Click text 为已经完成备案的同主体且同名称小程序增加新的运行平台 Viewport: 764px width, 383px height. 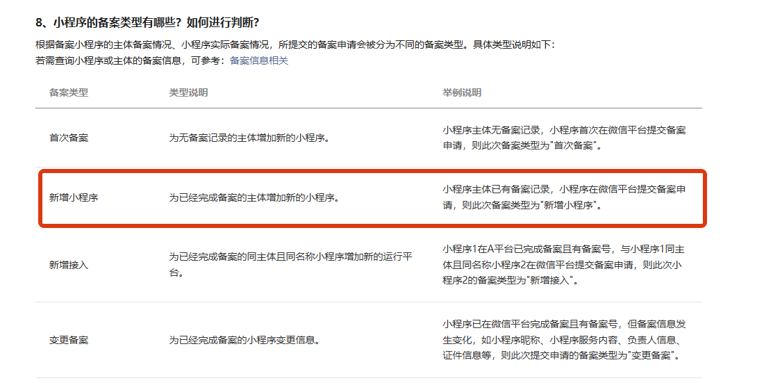[x=291, y=264]
